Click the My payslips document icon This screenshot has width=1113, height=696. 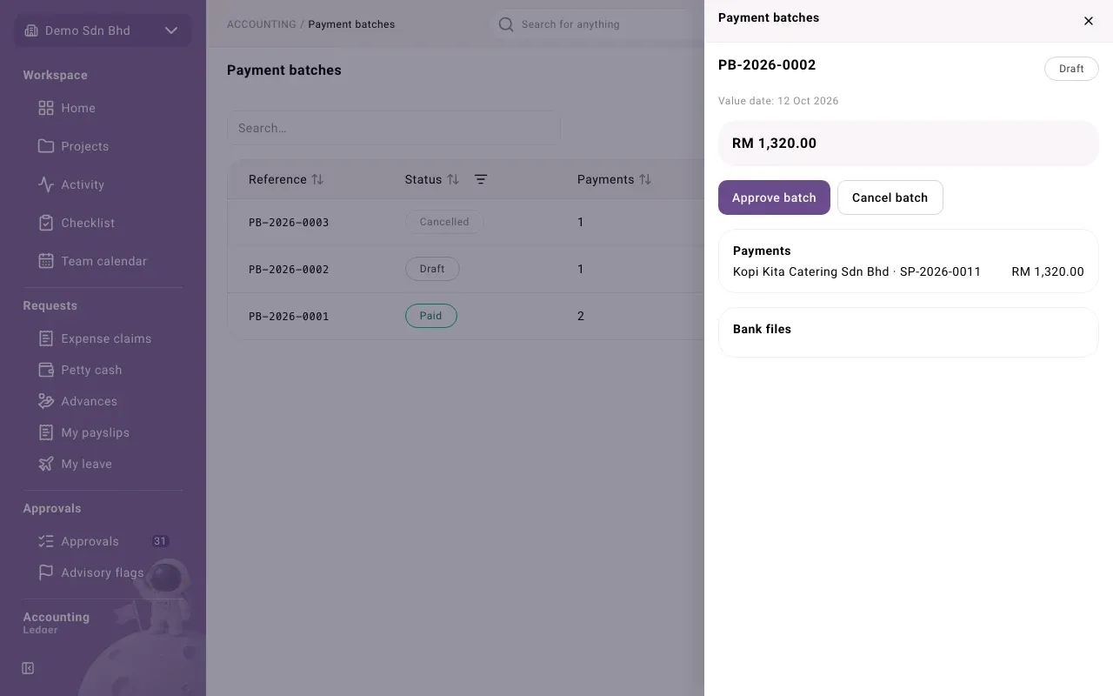tap(46, 432)
